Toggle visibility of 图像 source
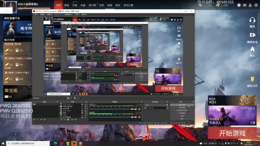The height and width of the screenshot is (146, 260). (x=82, y=113)
